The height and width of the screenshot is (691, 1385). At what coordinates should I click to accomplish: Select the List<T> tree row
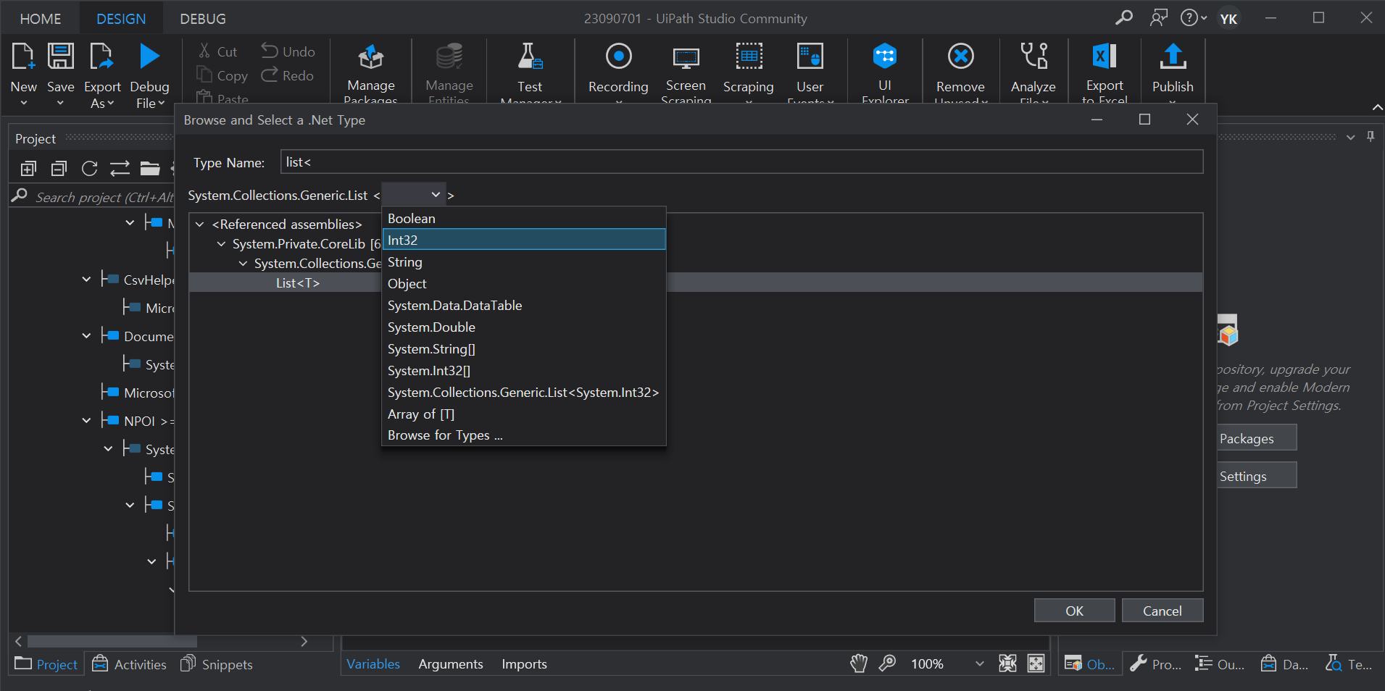pyautogui.click(x=696, y=282)
